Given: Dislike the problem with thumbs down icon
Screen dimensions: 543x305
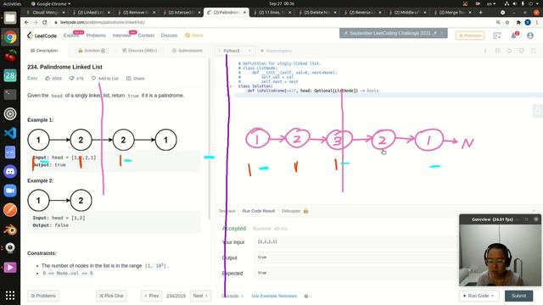Looking at the screenshot, I should tap(71, 78).
